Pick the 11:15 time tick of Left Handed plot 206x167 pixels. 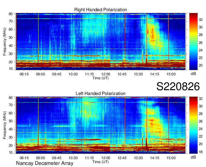click(x=89, y=158)
